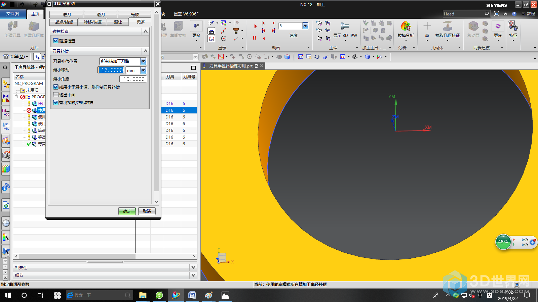Click the full screen toggle icon
The height and width of the screenshot is (302, 538).
(497, 14)
